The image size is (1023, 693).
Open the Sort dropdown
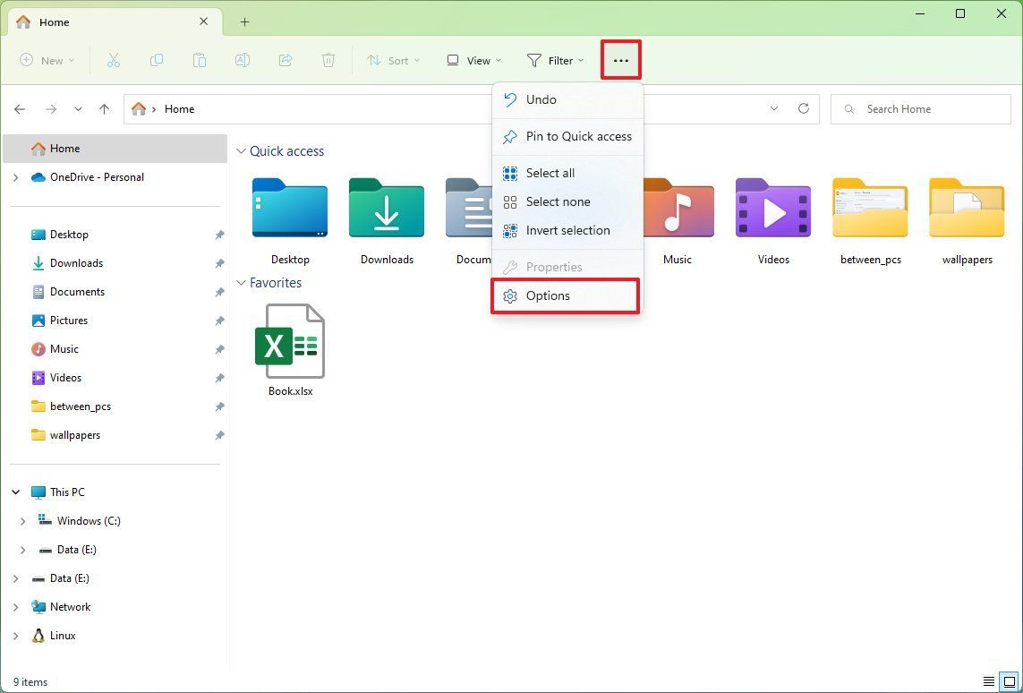394,60
